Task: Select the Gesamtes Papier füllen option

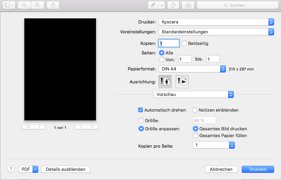Action: pyautogui.click(x=196, y=135)
